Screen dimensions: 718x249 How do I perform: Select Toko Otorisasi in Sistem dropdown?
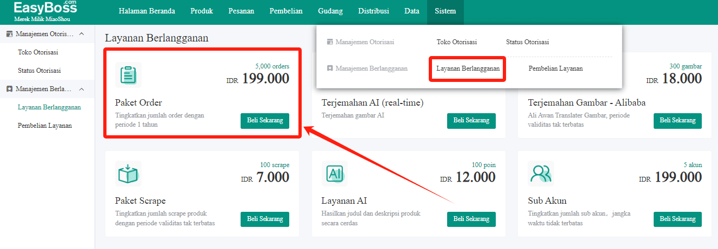(x=457, y=42)
